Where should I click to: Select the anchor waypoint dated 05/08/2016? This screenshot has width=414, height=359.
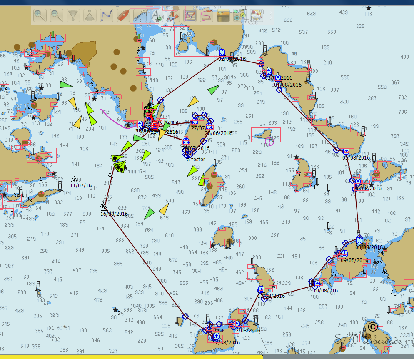click(x=346, y=151)
